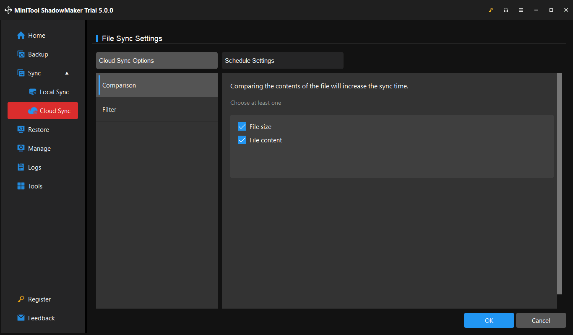
Task: Click the Local Sync monitor icon
Action: [33, 92]
